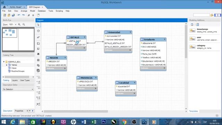Choose the 1:1 identifying relationship tool
The width and height of the screenshot is (222, 125).
(x=38, y=87)
